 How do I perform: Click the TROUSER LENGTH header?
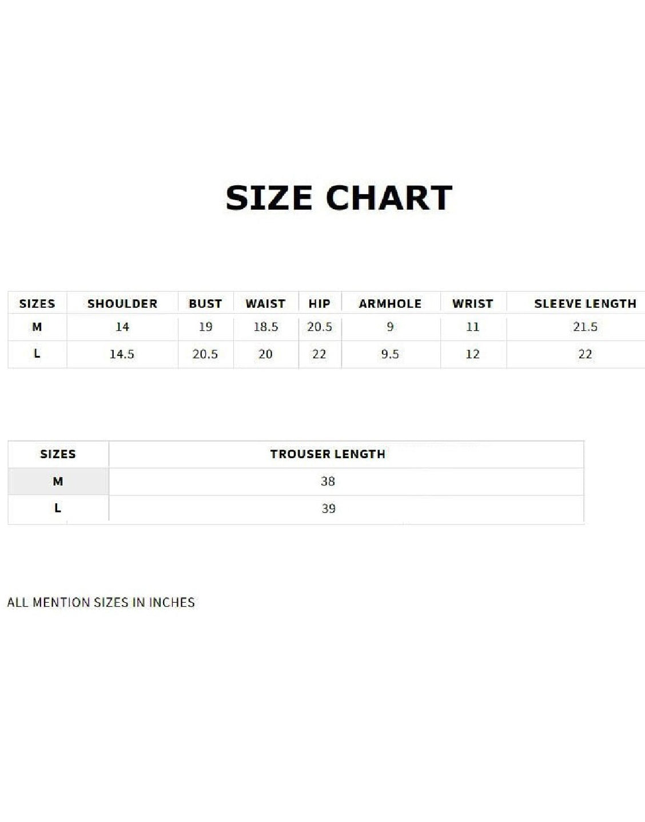(328, 454)
